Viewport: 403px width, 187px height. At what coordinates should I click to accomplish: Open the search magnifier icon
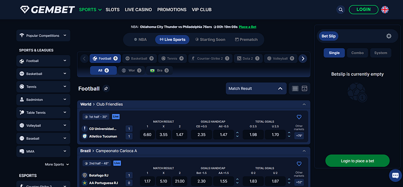(341, 10)
